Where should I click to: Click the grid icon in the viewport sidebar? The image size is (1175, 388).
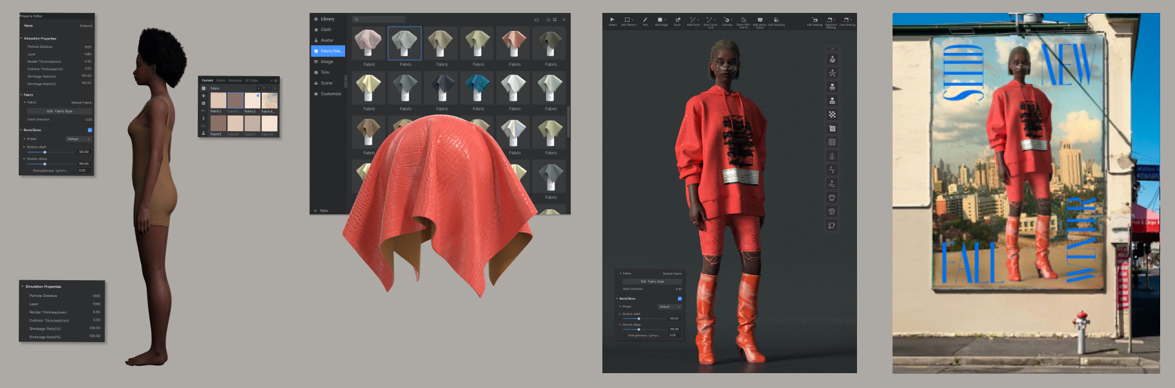pyautogui.click(x=832, y=142)
